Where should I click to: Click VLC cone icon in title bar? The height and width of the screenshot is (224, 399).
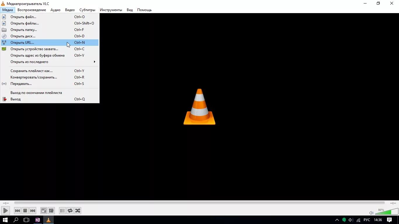(x=3, y=3)
